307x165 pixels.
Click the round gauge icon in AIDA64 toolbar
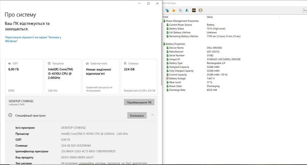click(x=200, y=10)
